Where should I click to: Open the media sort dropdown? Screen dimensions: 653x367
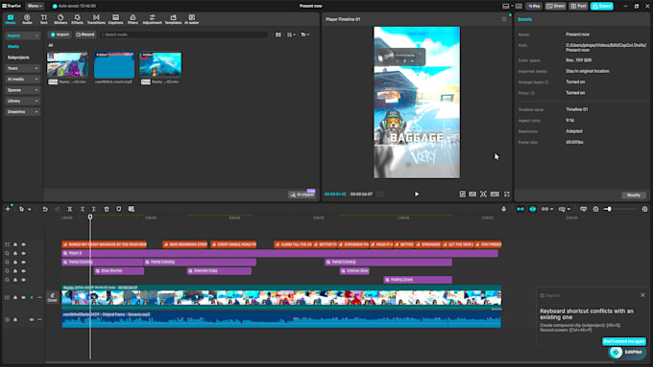coord(291,34)
